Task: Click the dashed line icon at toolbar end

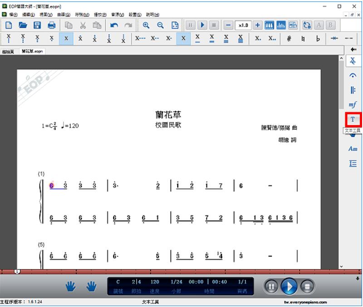Action: click(x=348, y=39)
